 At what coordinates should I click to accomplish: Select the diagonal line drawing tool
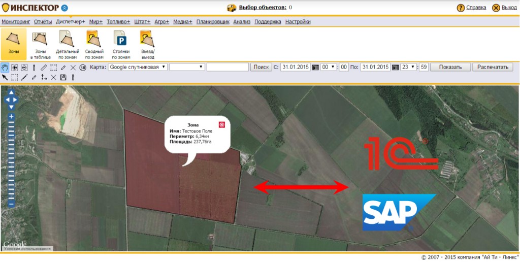point(24,77)
